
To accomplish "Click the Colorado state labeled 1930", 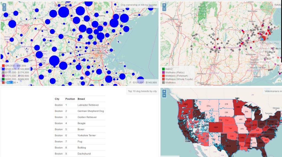I will pos(216,128).
